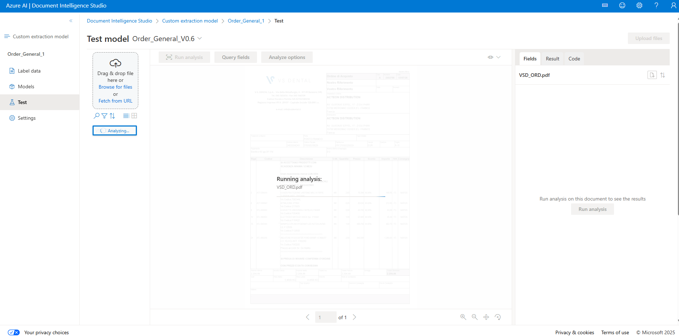This screenshot has height=336, width=679.
Task: Select the Fields tab
Action: point(530,59)
